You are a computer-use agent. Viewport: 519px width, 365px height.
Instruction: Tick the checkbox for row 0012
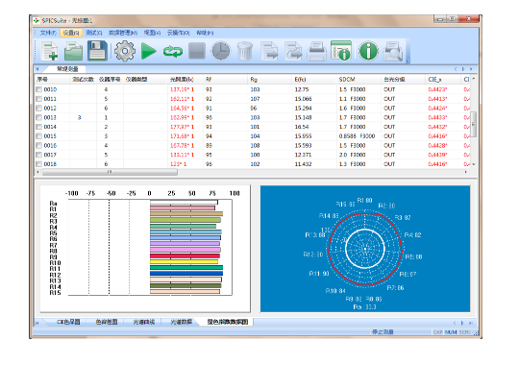(38, 108)
